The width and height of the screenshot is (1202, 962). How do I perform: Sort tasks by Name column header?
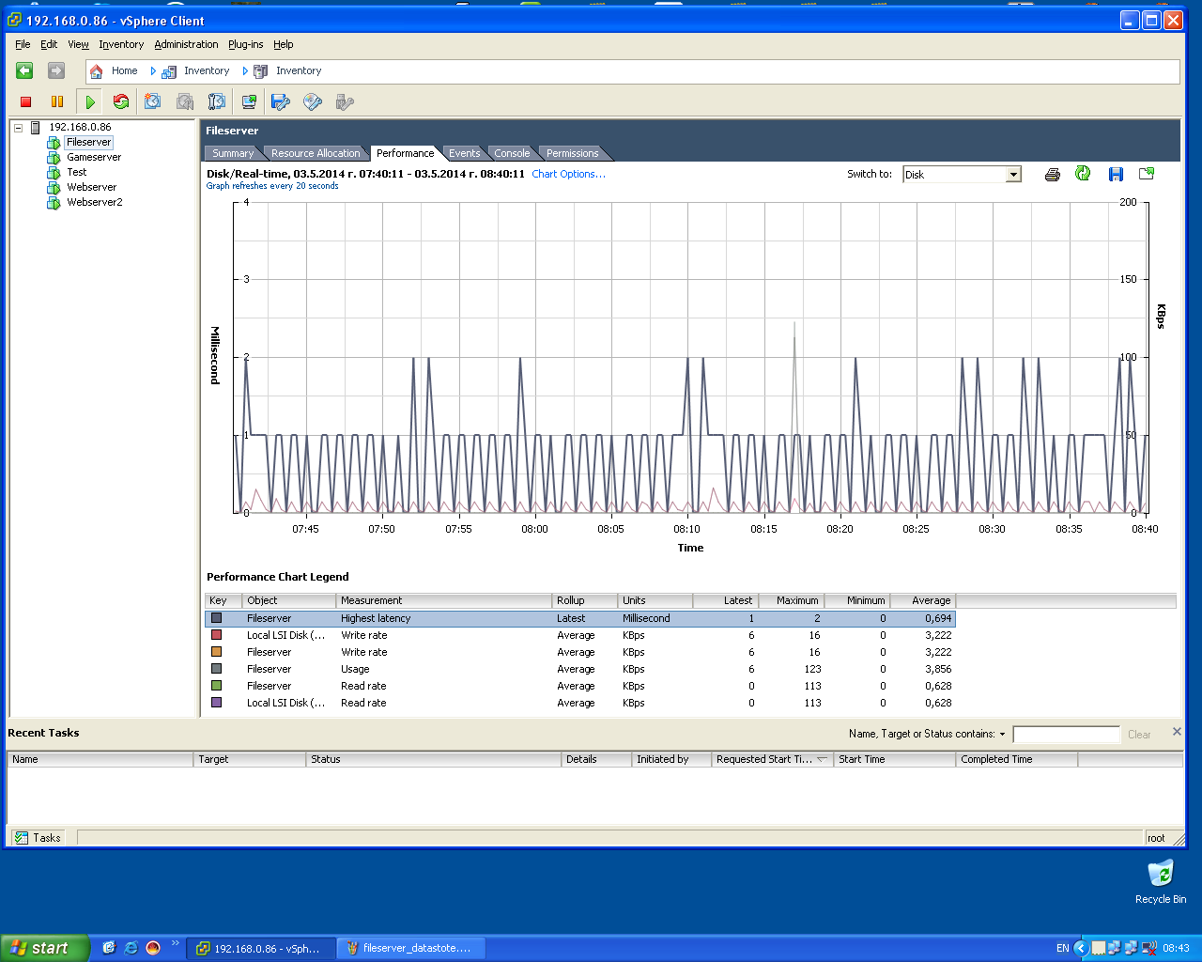pyautogui.click(x=100, y=759)
